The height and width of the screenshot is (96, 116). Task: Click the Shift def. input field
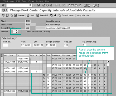tap(6, 45)
